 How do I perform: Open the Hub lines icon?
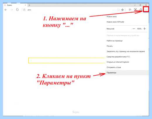click(130, 10)
